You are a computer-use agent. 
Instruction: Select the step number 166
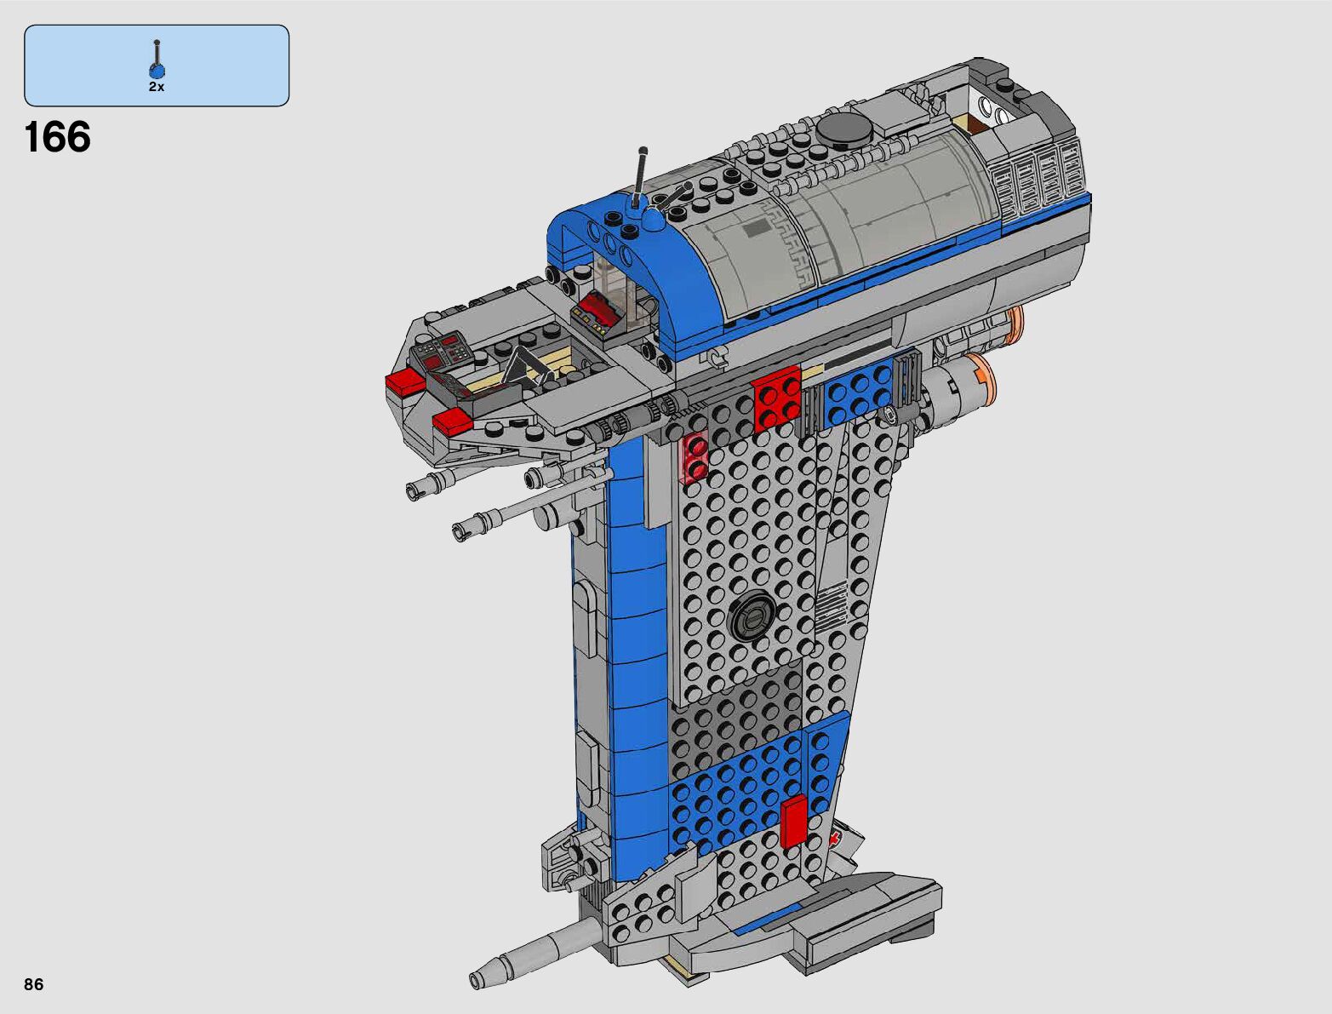[x=58, y=137]
